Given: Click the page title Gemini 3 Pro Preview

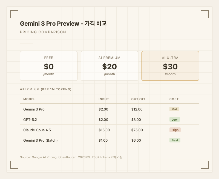Looking at the screenshot, I should tap(50, 23).
